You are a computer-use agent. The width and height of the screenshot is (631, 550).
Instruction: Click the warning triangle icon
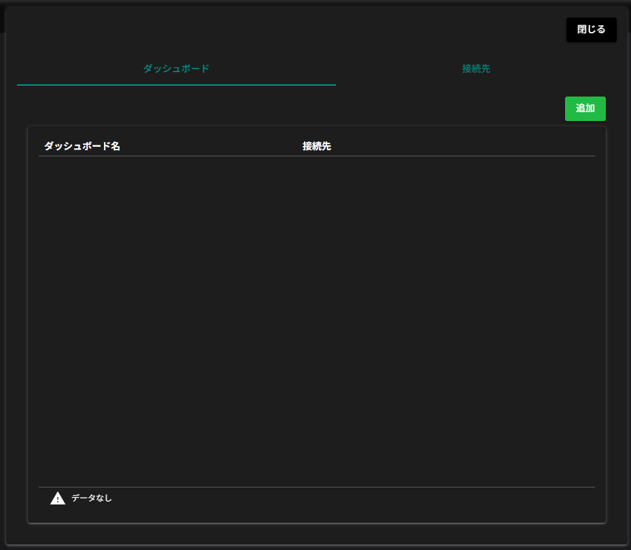point(58,498)
